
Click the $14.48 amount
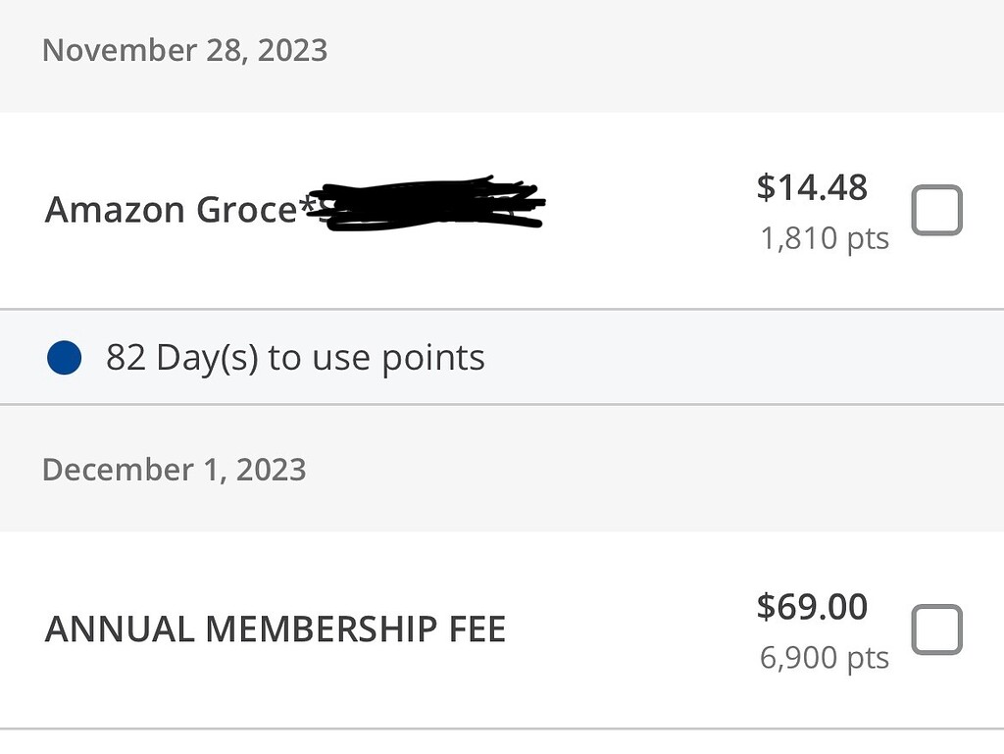tap(812, 186)
